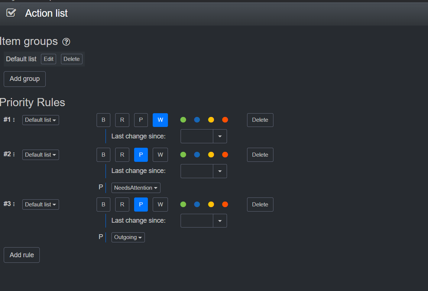Toggle the R button in rule #3
This screenshot has height=291, width=428.
122,204
